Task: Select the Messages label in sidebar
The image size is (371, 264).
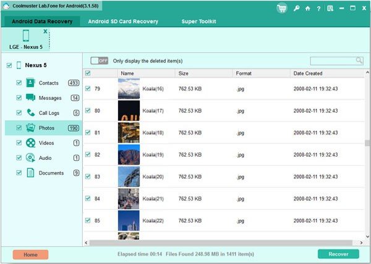Action: click(50, 98)
